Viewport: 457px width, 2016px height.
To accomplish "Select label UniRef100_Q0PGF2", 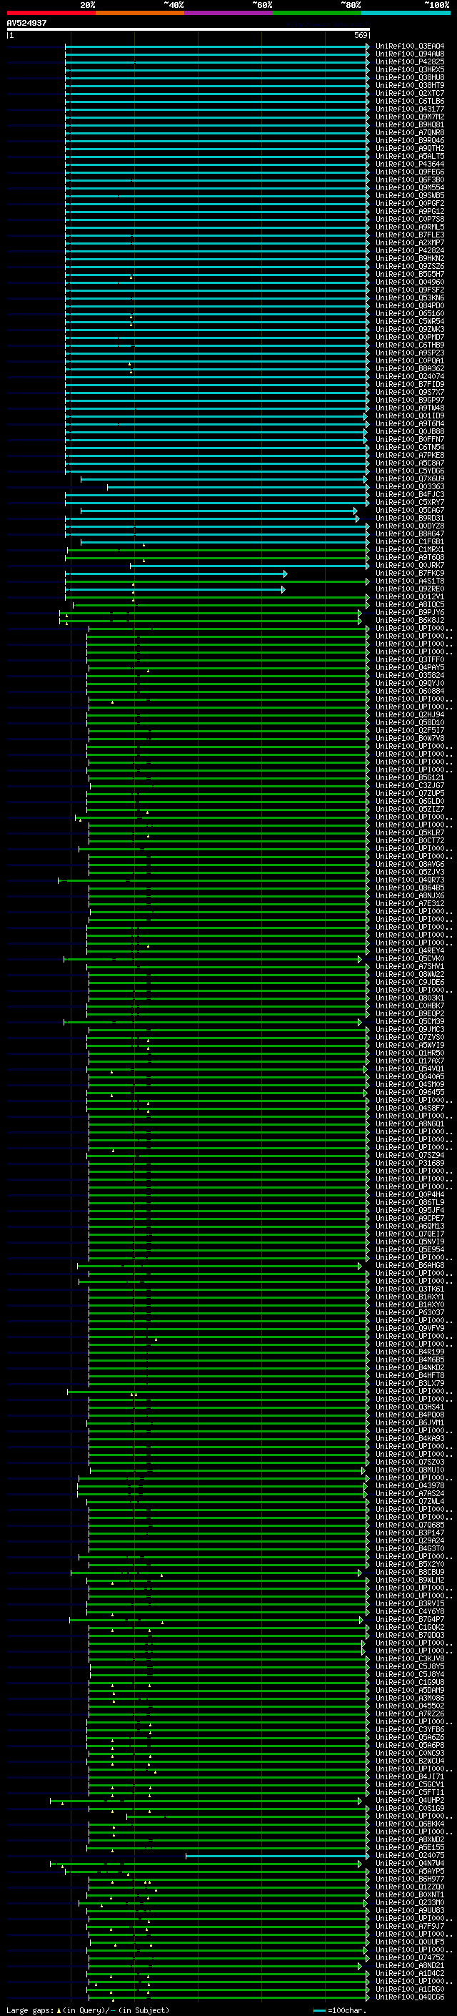I will pos(409,204).
